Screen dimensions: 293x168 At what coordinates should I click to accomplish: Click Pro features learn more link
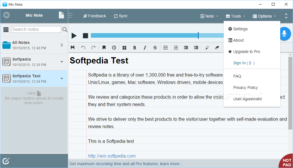(126, 164)
